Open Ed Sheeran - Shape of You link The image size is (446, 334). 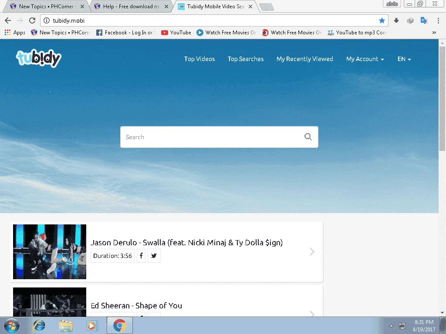click(x=136, y=306)
